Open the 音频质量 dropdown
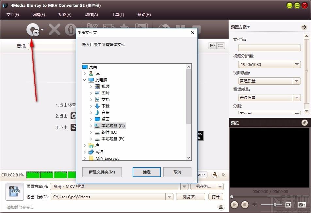This screenshot has height=213, width=311. point(297,98)
